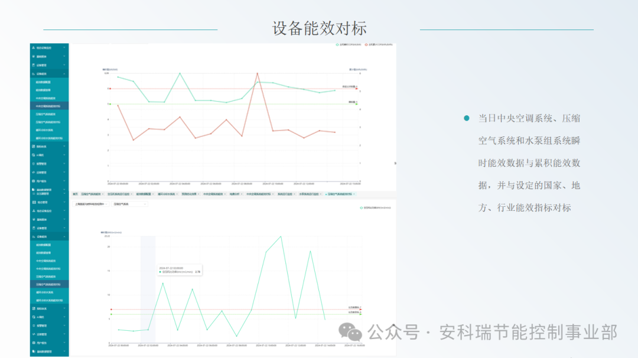Click 用户报告 icon in the upper screenshot's sidebar
The height and width of the screenshot is (358, 638).
[33, 181]
